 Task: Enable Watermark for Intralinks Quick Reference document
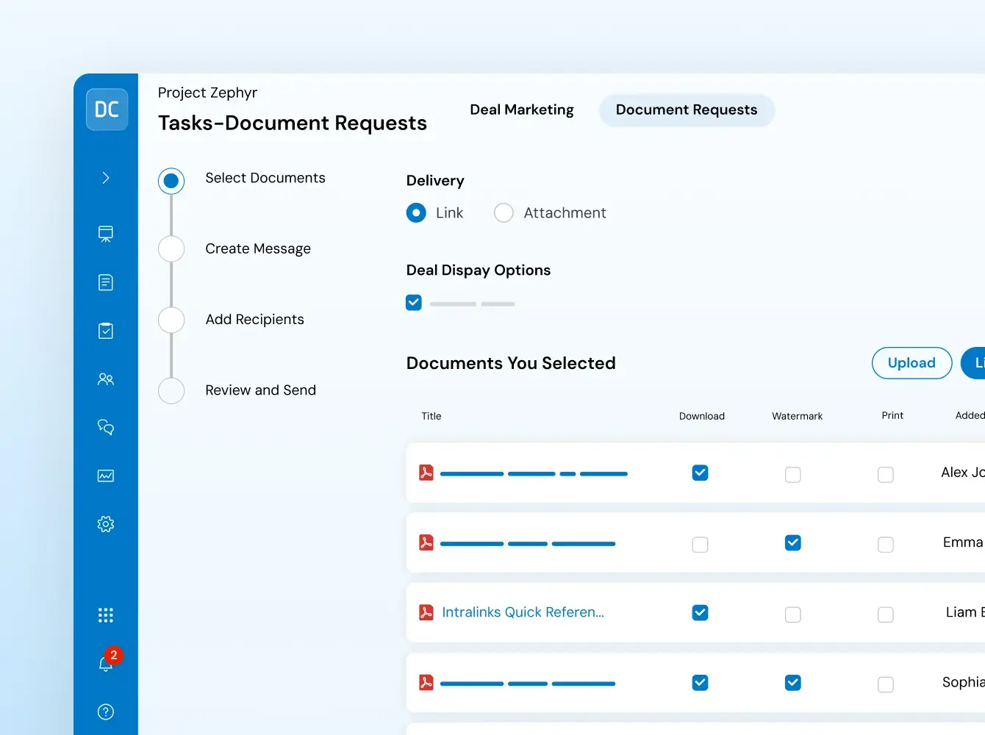tap(792, 614)
